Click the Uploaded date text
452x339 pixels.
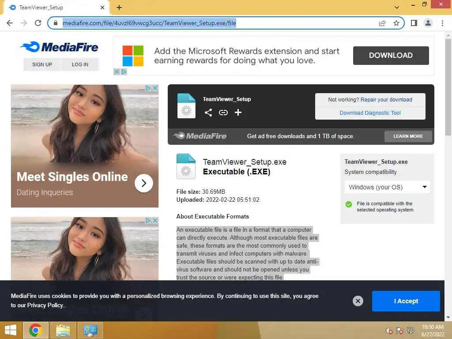click(218, 200)
